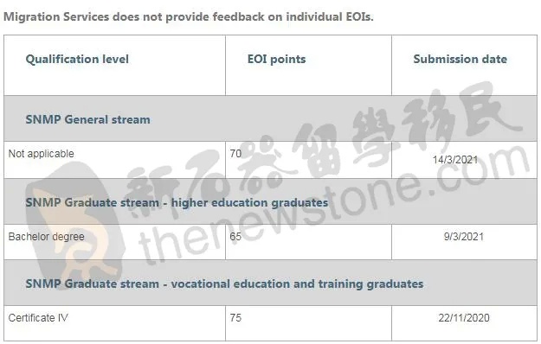Select the Not applicable qualification cell
This screenshot has width=541, height=344.
41,154
